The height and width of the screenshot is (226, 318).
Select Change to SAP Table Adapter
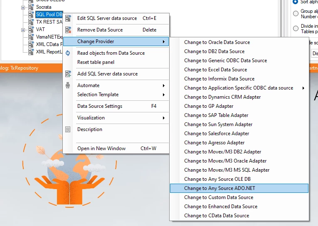(x=239, y=115)
